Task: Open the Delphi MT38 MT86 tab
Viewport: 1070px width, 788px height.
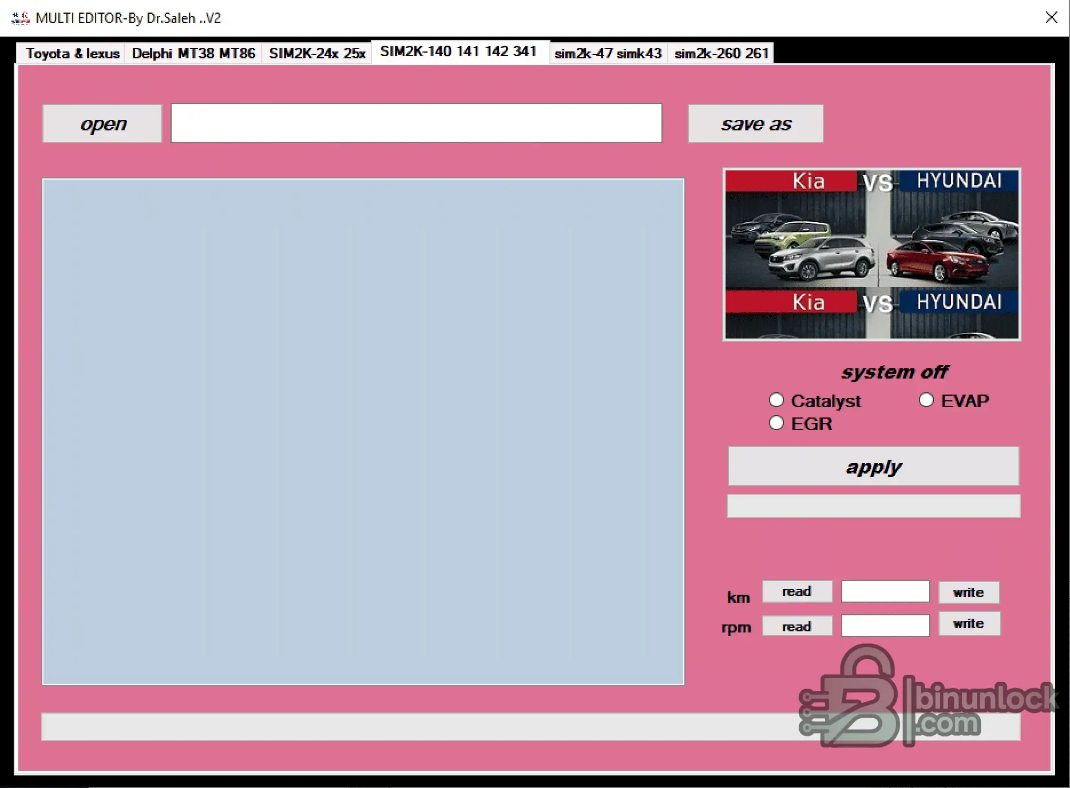Action: 193,53
